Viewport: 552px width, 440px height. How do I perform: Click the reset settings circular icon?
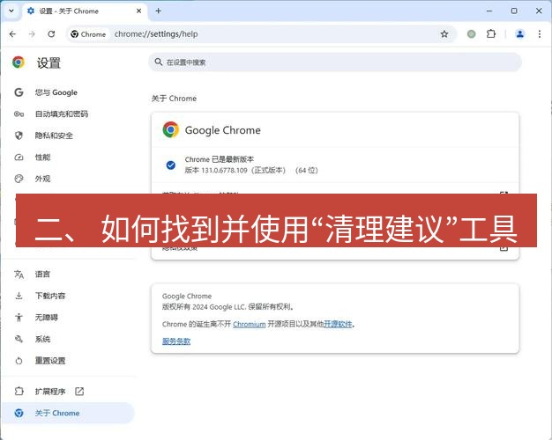pyautogui.click(x=19, y=361)
